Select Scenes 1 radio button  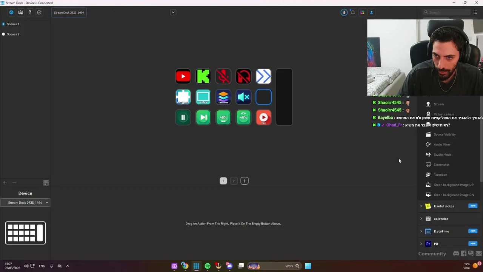pos(3,24)
